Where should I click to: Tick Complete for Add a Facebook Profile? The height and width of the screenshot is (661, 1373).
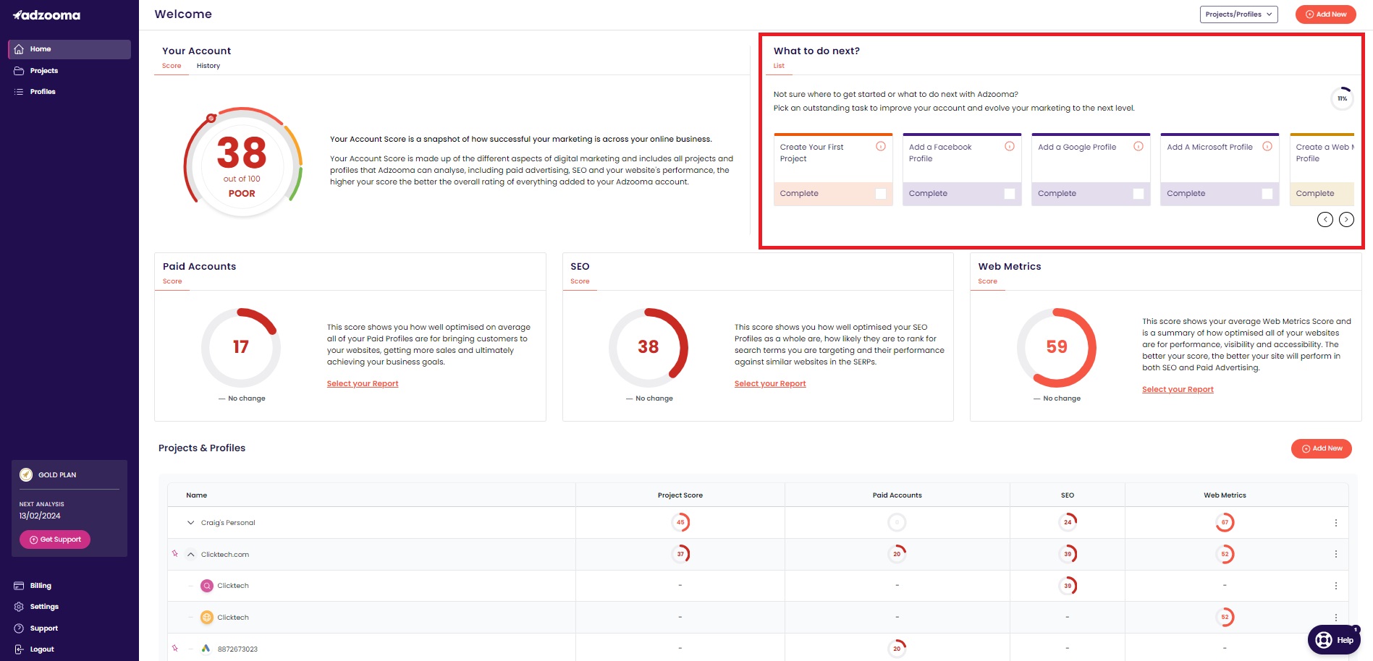[x=1010, y=194]
